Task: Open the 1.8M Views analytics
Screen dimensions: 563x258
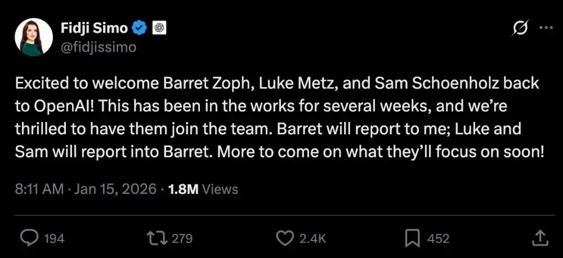Action: tap(204, 189)
